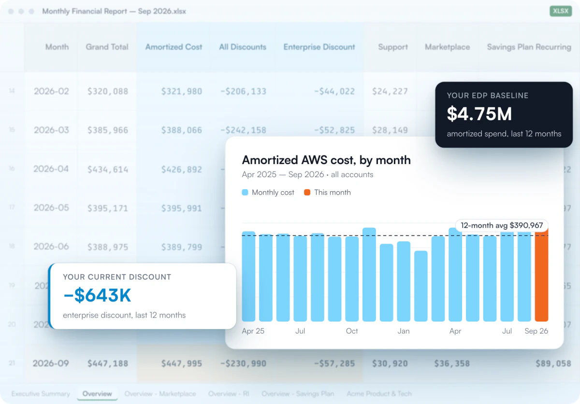Select the $28,149 support cell

pyautogui.click(x=390, y=130)
